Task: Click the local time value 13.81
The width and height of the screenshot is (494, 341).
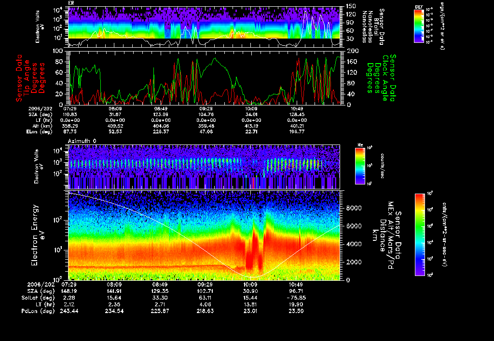Action: [x=250, y=304]
